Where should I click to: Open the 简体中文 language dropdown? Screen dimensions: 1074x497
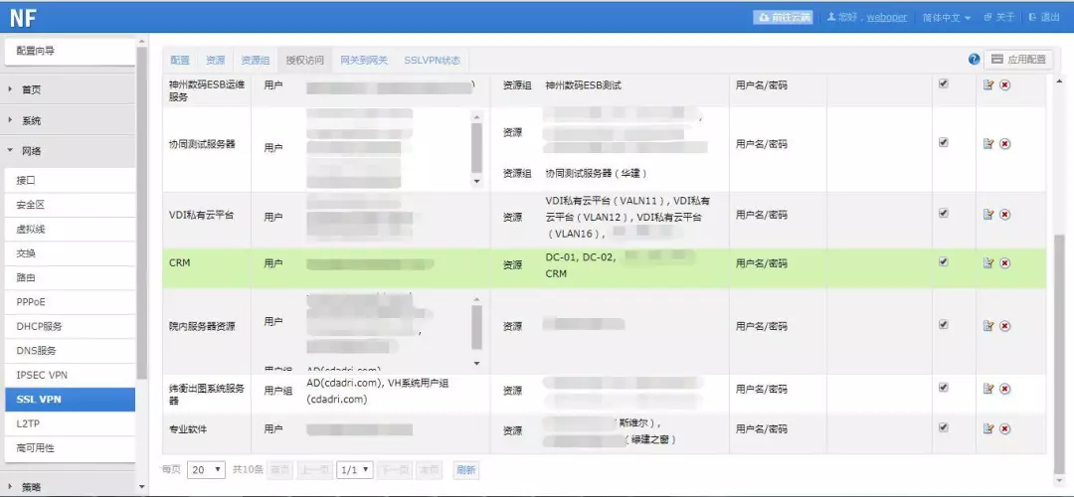pyautogui.click(x=946, y=18)
